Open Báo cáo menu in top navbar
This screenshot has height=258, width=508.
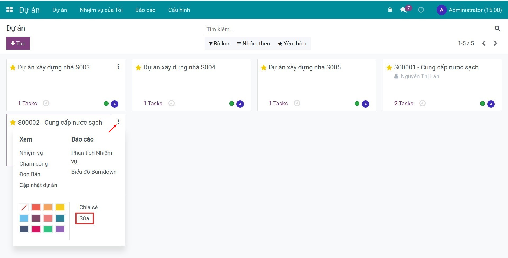(x=145, y=10)
